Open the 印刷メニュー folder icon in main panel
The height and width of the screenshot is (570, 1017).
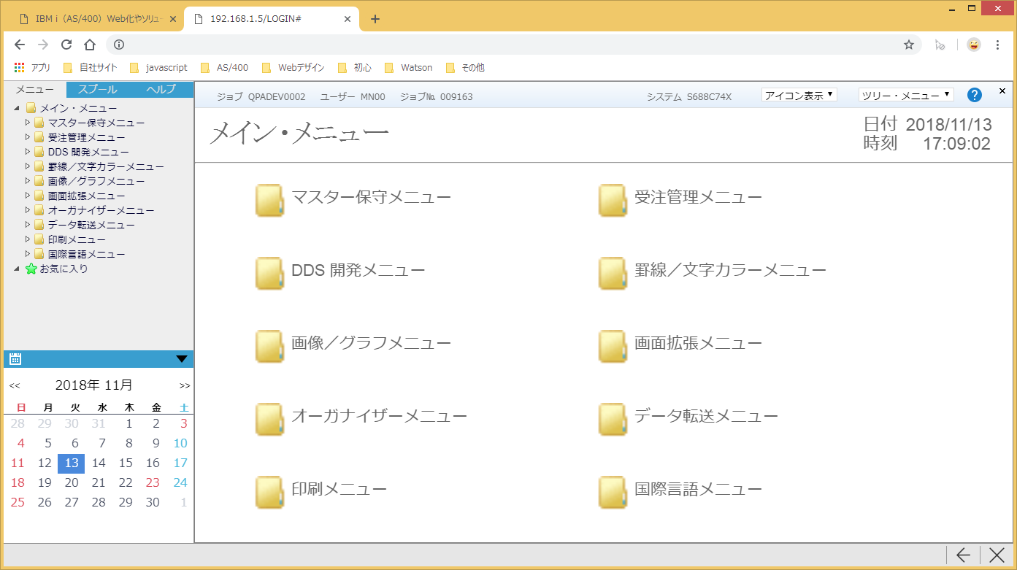[269, 492]
